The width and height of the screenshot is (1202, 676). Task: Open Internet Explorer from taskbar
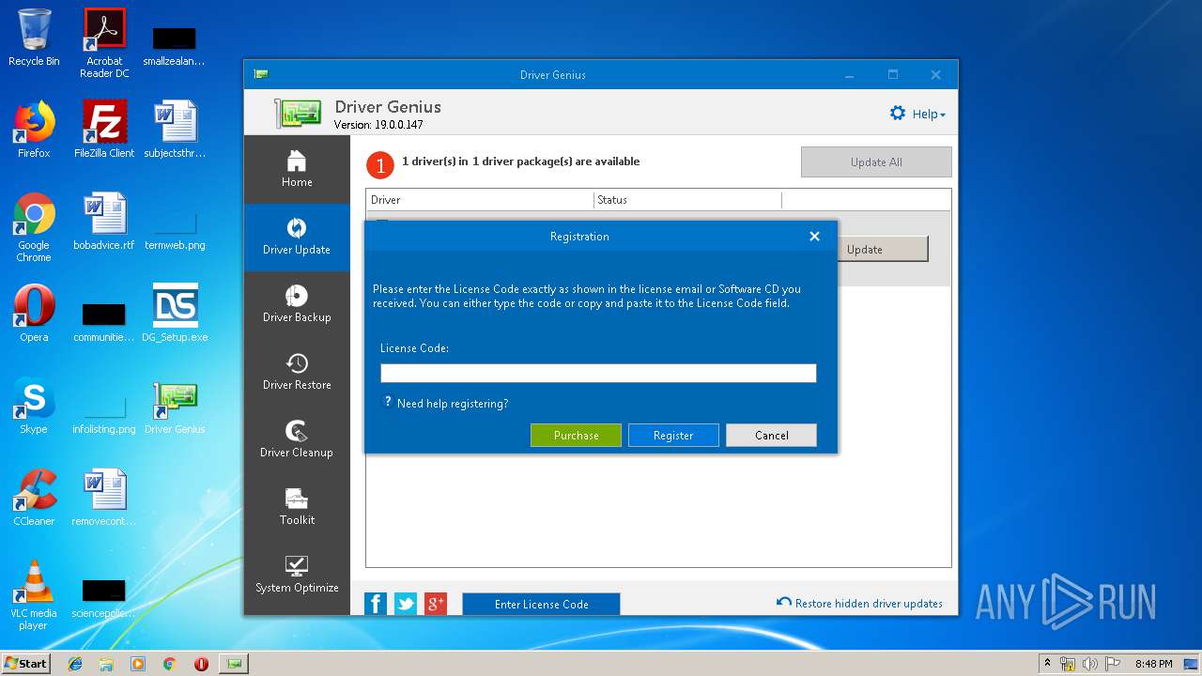tap(75, 664)
